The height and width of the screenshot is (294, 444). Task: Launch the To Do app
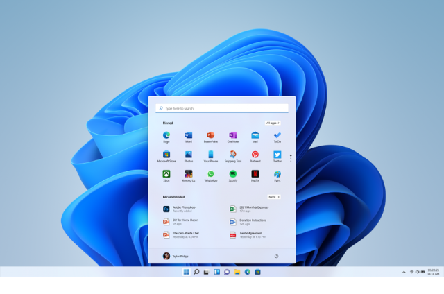[x=277, y=137]
